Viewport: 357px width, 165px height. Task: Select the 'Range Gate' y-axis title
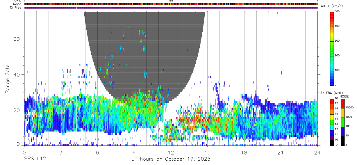[8, 79]
